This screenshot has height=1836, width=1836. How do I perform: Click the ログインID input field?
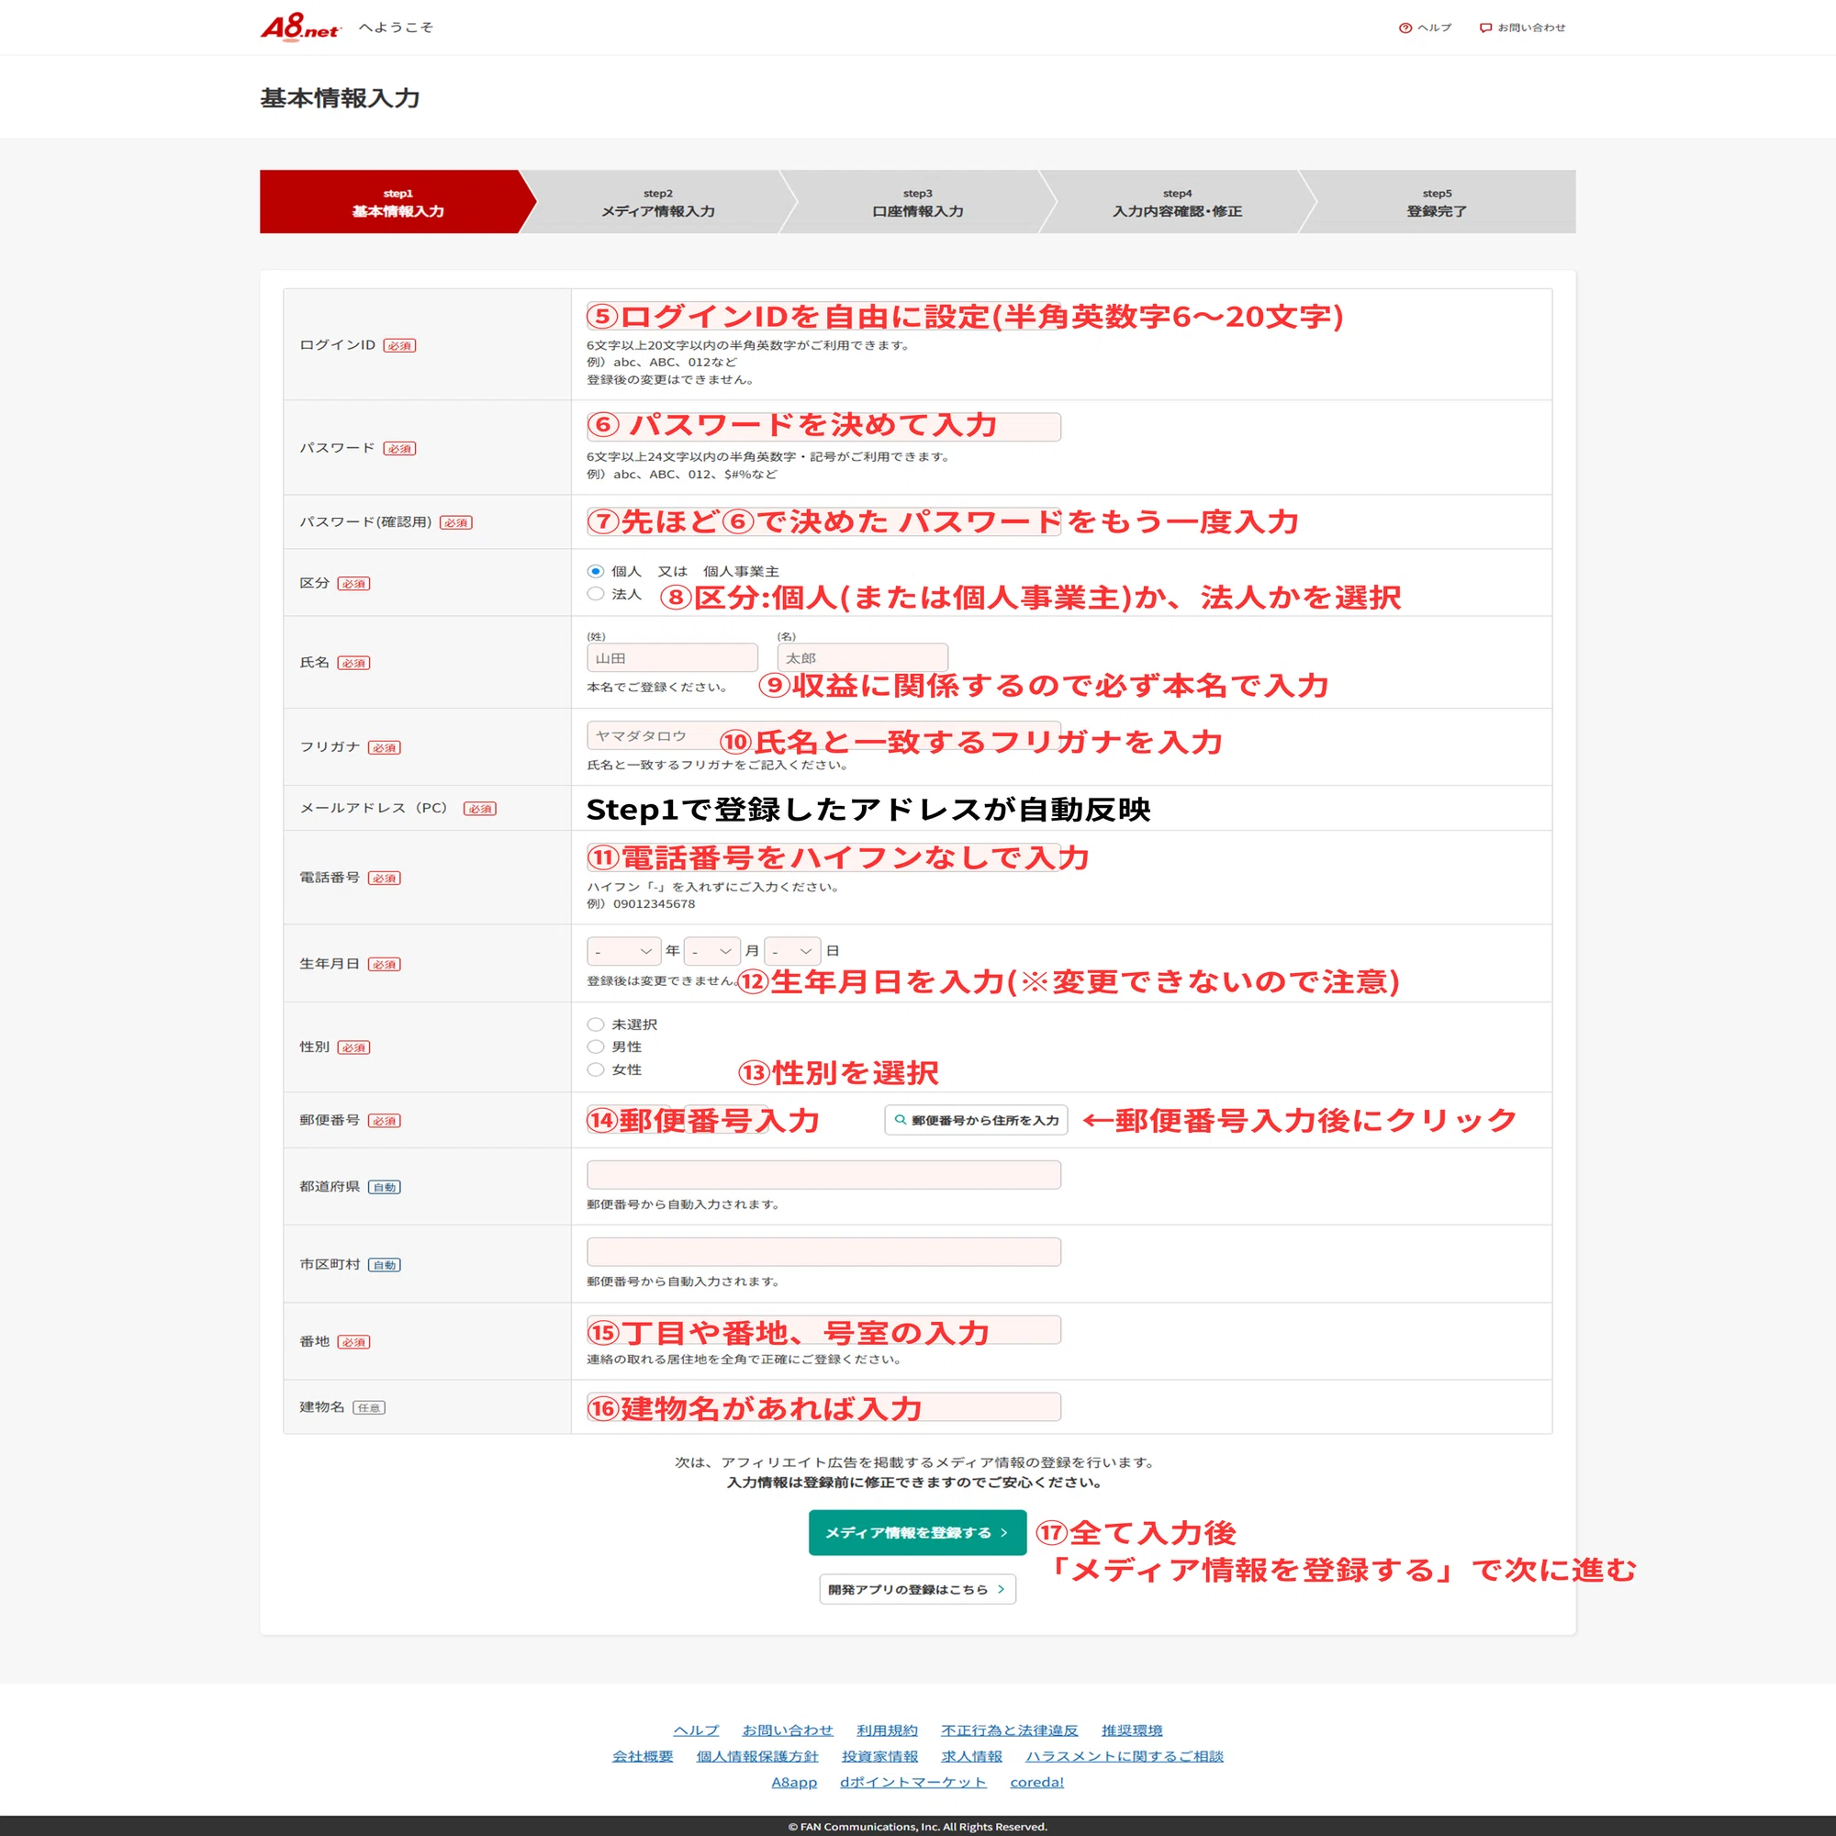(x=823, y=316)
